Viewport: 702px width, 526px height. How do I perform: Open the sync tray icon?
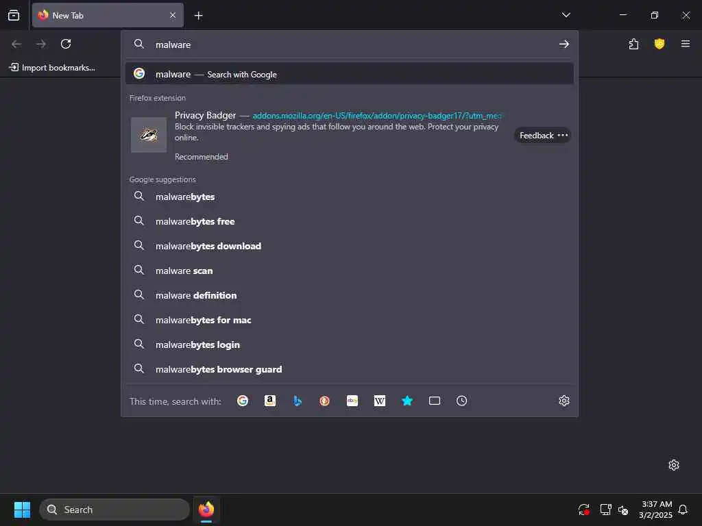coord(584,510)
